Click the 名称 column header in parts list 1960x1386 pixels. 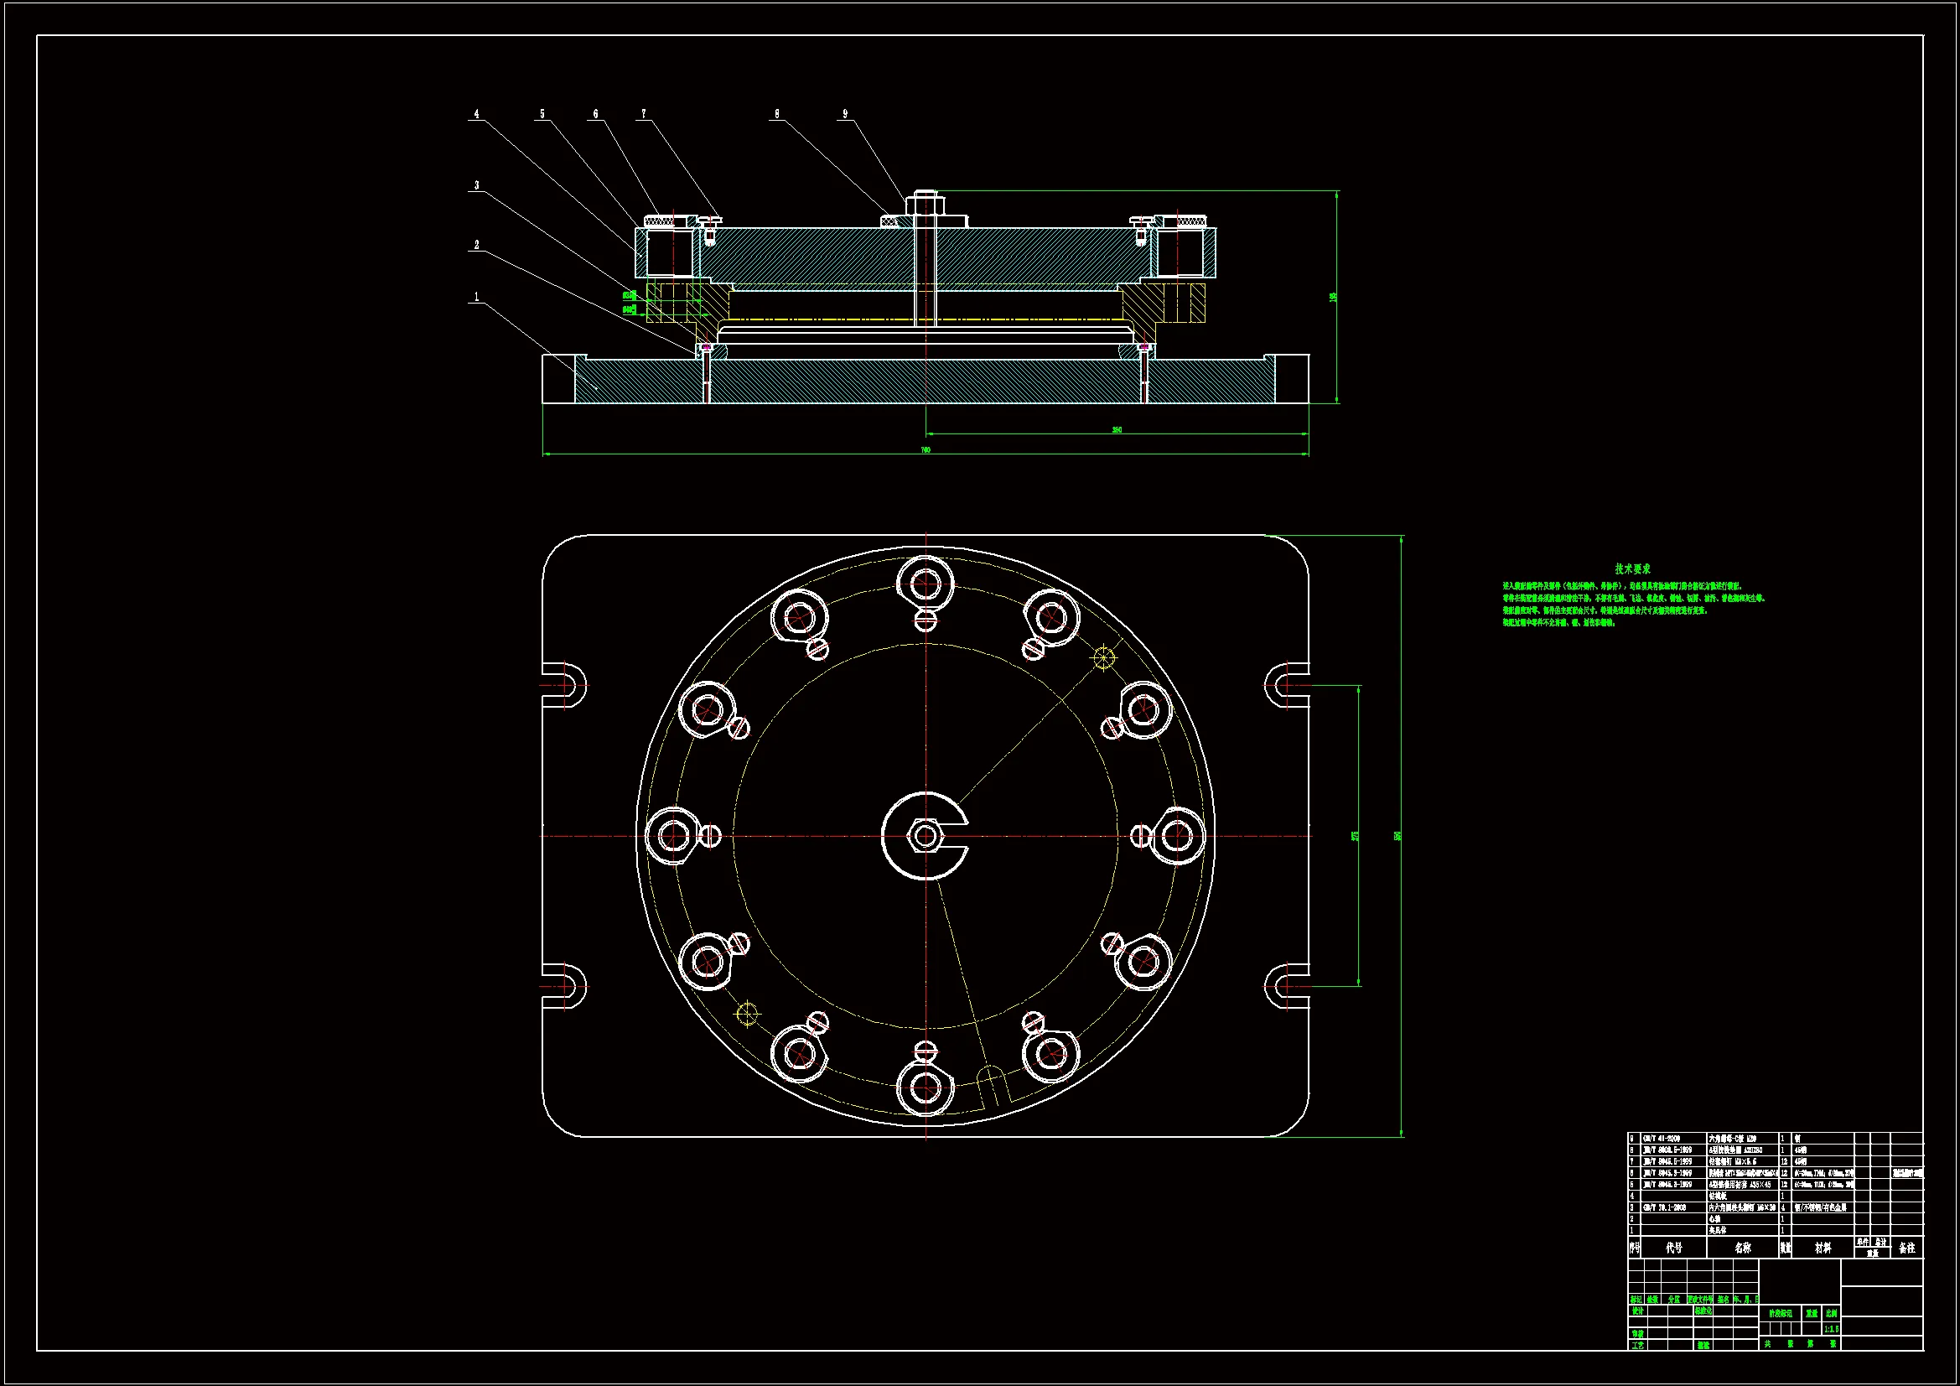1742,1248
